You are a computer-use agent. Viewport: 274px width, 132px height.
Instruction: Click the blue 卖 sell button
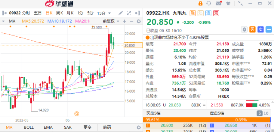pyautogui.click(x=260, y=29)
